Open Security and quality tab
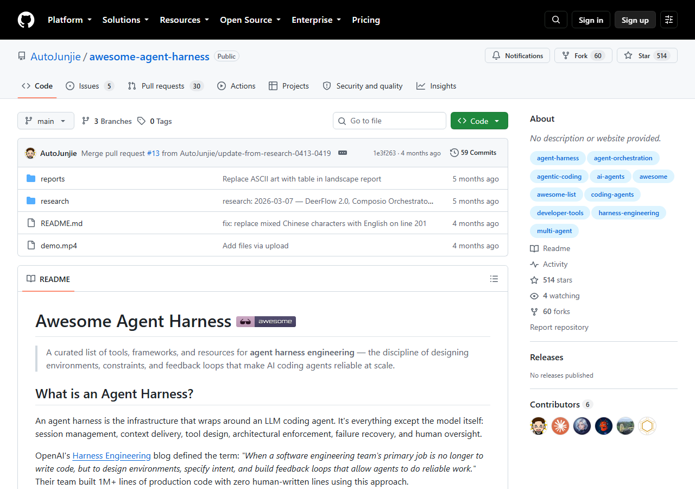The height and width of the screenshot is (489, 695). [x=363, y=86]
